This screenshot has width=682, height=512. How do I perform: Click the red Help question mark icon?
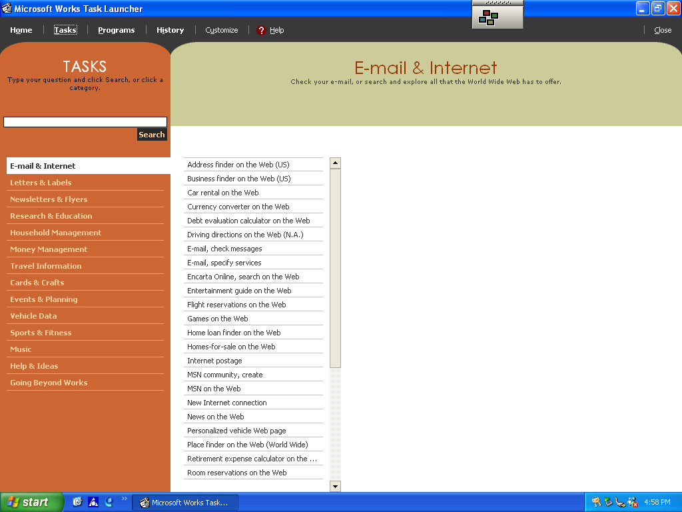tap(261, 30)
